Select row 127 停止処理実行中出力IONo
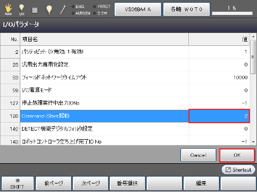Image resolution: width=257 pixels, height=192 pixels. pos(125,103)
